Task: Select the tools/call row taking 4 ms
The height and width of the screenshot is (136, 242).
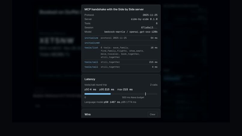Action: coord(121,67)
